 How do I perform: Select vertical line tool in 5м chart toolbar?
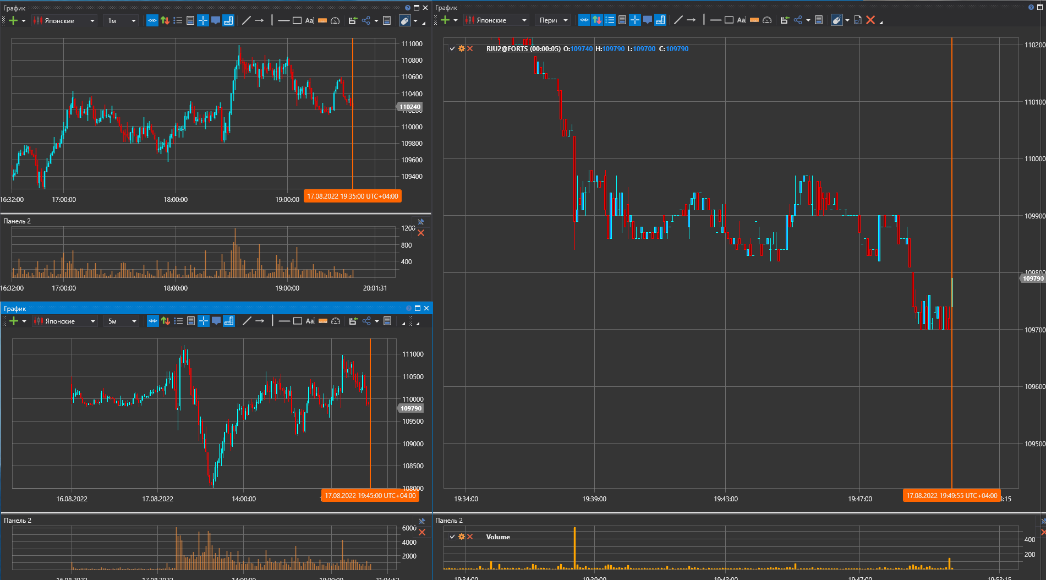point(272,321)
